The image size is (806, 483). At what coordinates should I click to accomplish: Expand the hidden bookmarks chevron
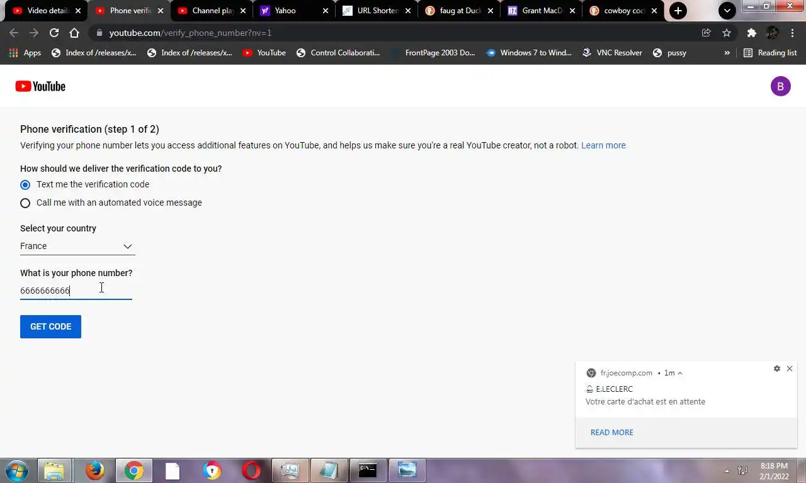tap(727, 53)
